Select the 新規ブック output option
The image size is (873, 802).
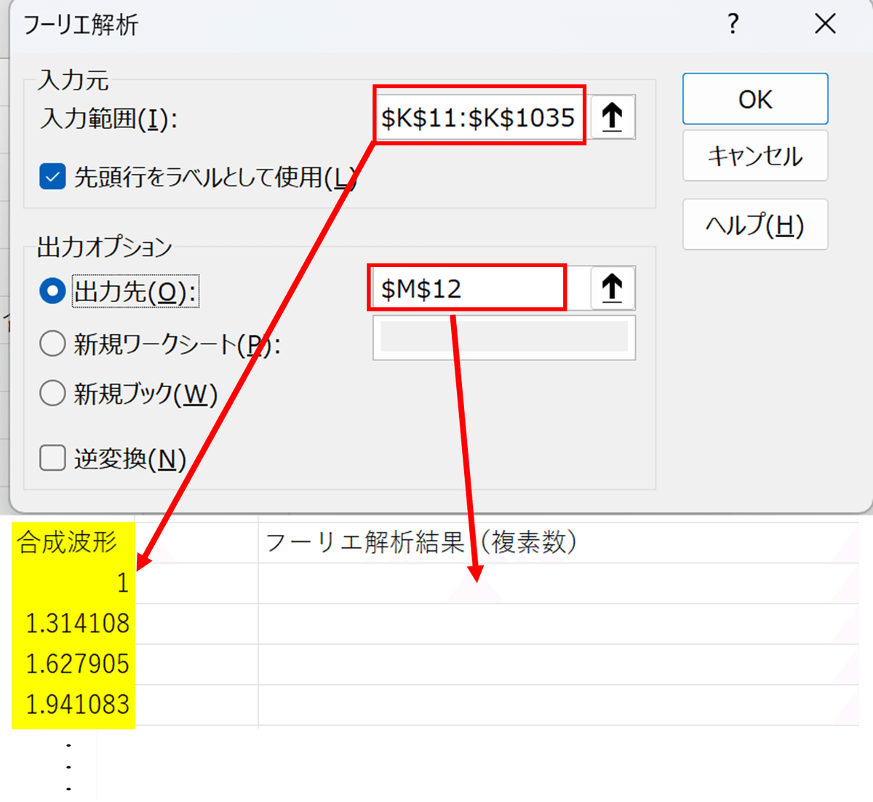pyautogui.click(x=52, y=394)
